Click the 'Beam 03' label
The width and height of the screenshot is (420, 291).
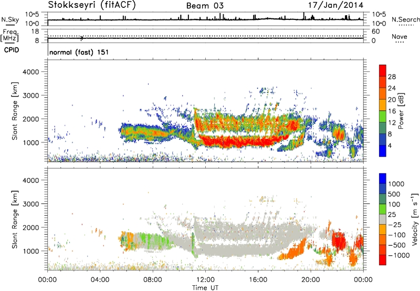(x=205, y=6)
